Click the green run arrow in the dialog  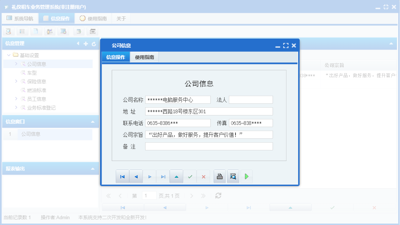pos(246,176)
